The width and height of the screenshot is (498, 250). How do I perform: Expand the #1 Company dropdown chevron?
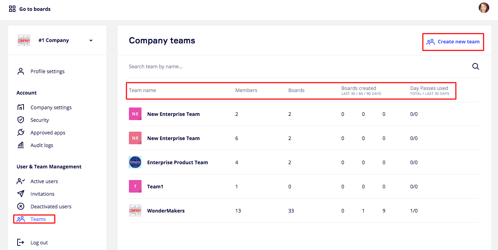(x=91, y=41)
